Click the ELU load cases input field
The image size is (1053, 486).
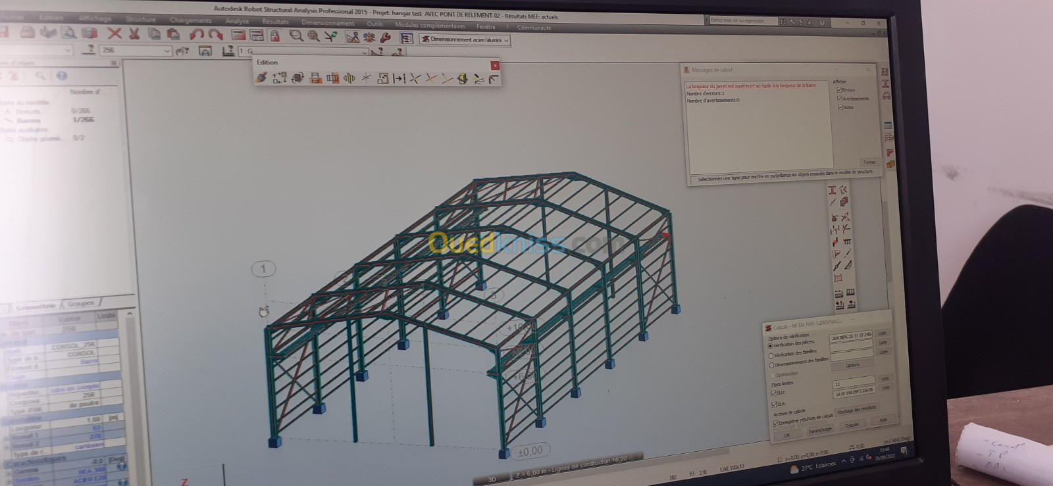tap(855, 391)
